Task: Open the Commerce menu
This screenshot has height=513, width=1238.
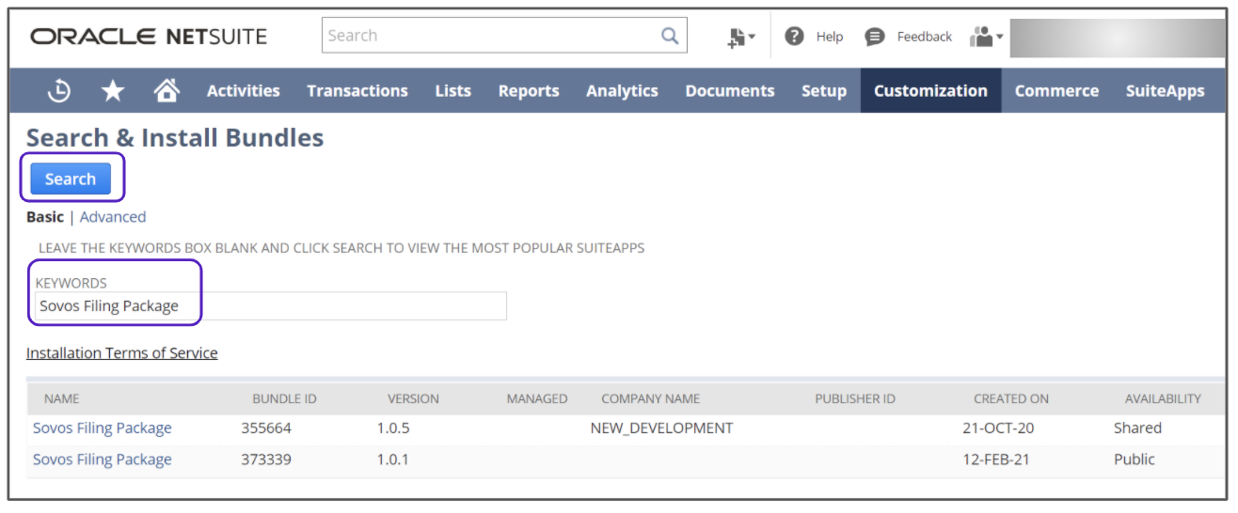Action: 1056,90
